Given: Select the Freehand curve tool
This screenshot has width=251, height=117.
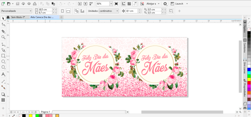Looking at the screenshot, I should coord(3,44).
